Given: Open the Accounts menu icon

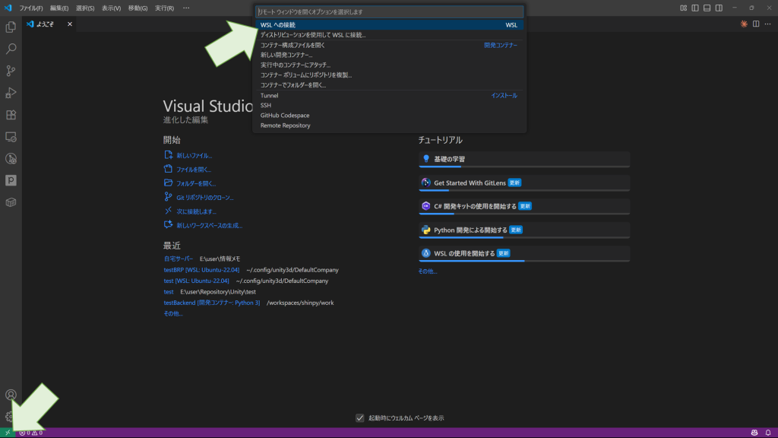Looking at the screenshot, I should 11,395.
